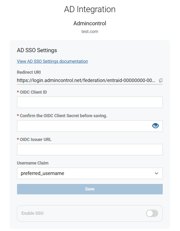Screen dimensions: 180x231
Task: Click the AD Integration page title
Action: [x=90, y=9]
